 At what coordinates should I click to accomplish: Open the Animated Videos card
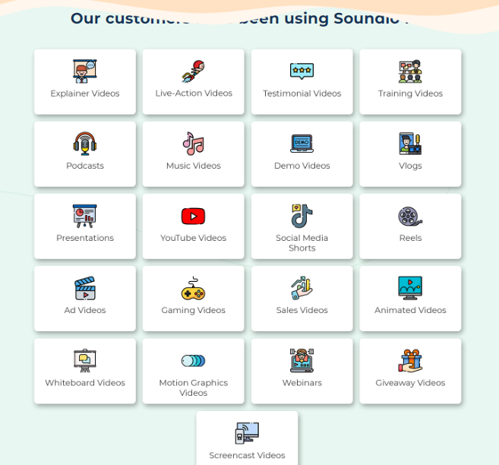click(x=410, y=299)
